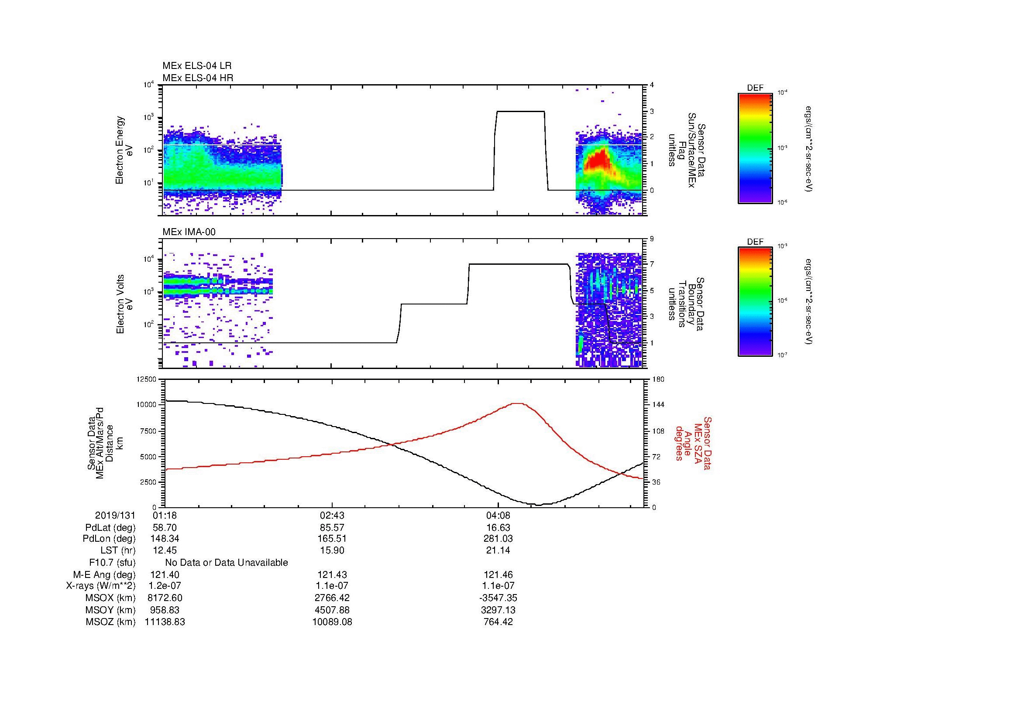Click the 'MEx ELS-04 LR' plot title
The width and height of the screenshot is (1021, 721).
197,66
